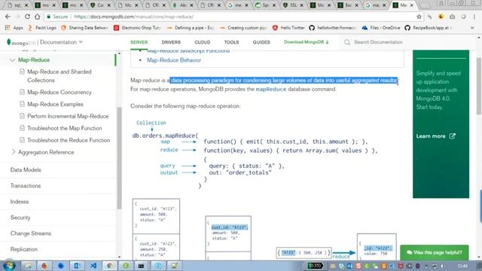Click the search magnifier icon

point(347,42)
